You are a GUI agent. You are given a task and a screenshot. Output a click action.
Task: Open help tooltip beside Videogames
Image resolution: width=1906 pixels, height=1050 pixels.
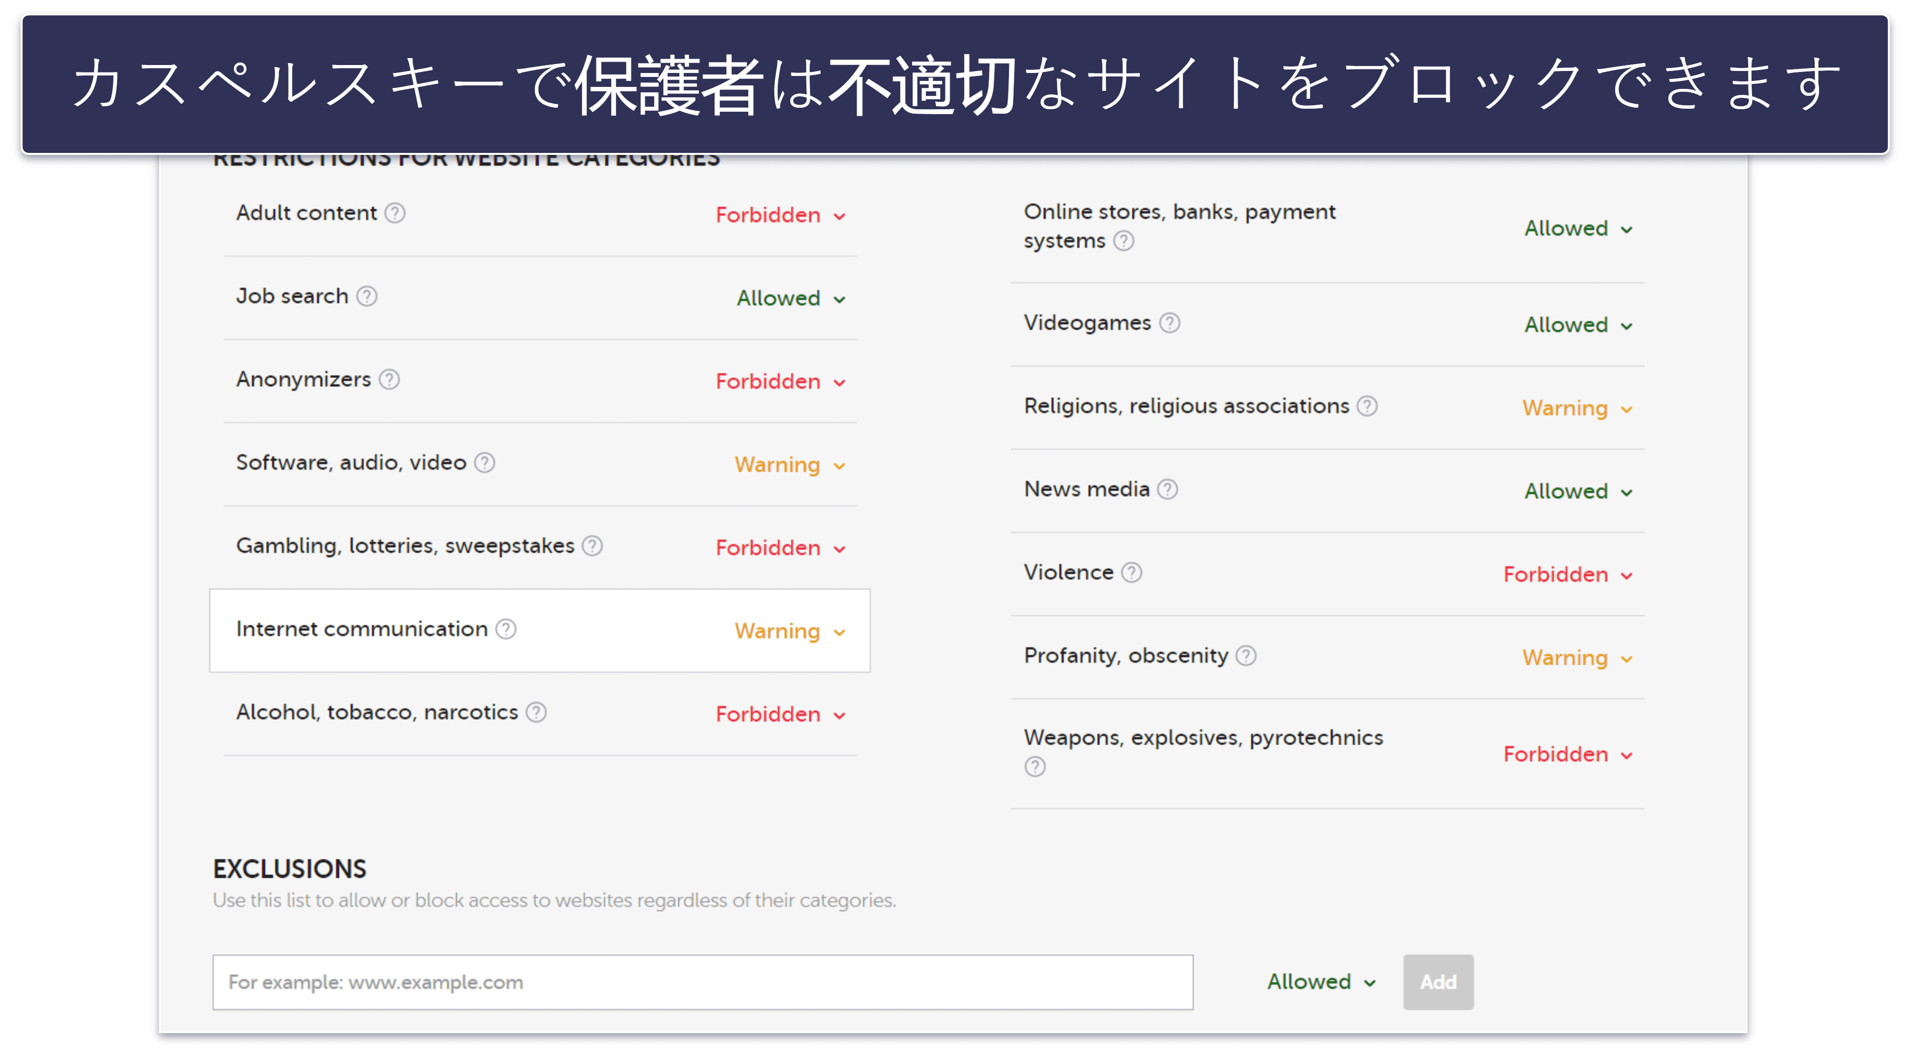1170,323
